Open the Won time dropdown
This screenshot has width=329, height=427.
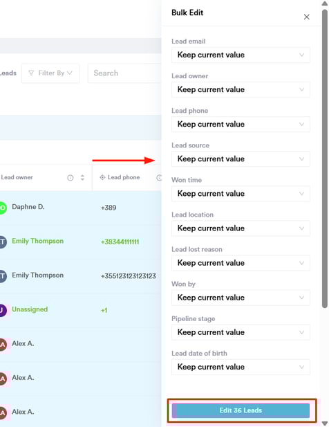[241, 193]
